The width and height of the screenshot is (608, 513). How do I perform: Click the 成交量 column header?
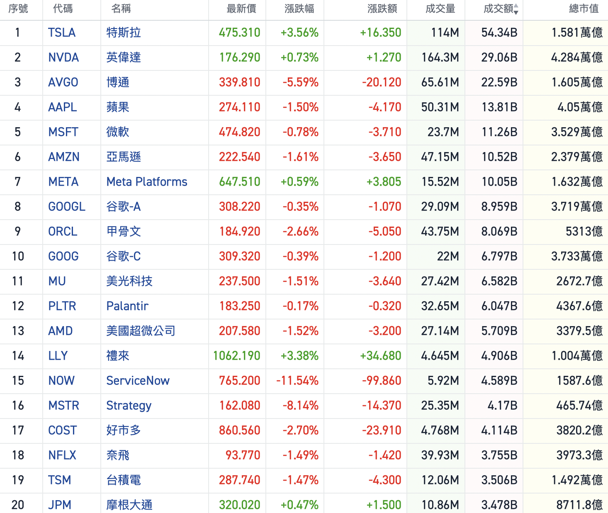[x=440, y=9]
